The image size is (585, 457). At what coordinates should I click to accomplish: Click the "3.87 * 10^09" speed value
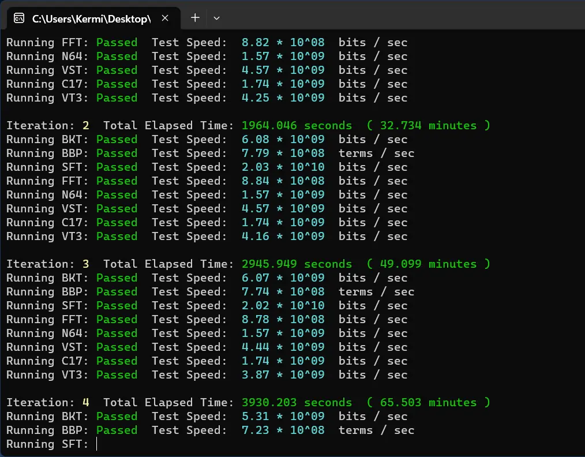coord(283,374)
